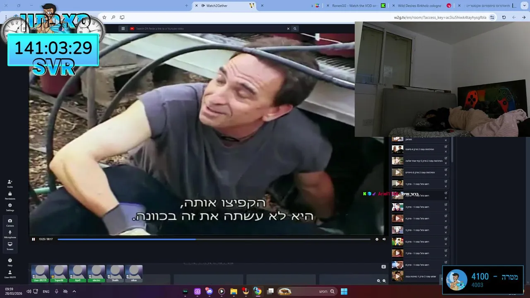Screen dimensions: 530x298
Task: Click the playlist scrollbar
Action: click(x=452, y=150)
